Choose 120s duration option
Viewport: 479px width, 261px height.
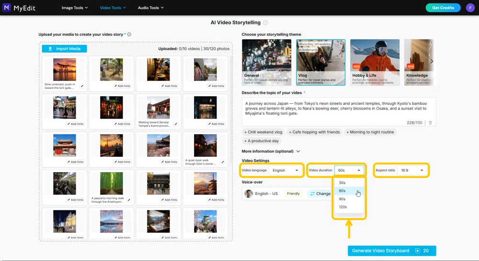(348, 207)
